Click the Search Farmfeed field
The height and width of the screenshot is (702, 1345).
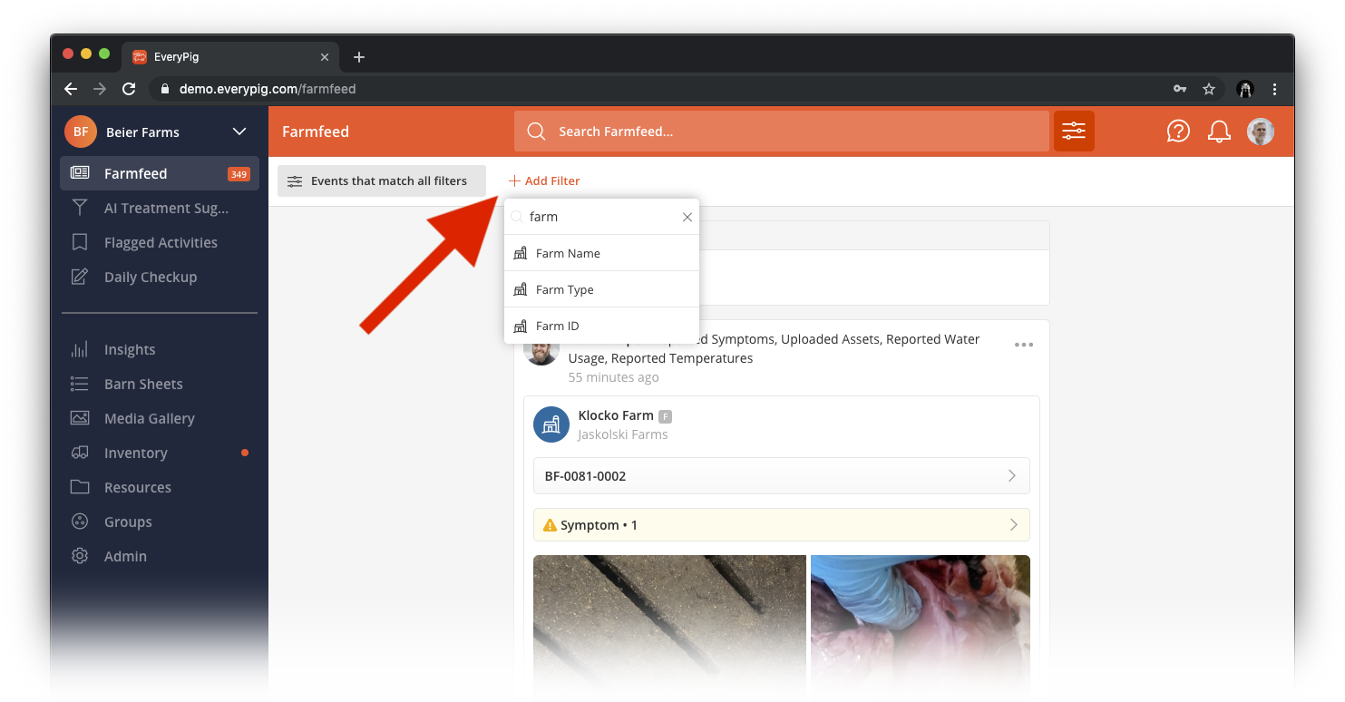click(x=782, y=132)
